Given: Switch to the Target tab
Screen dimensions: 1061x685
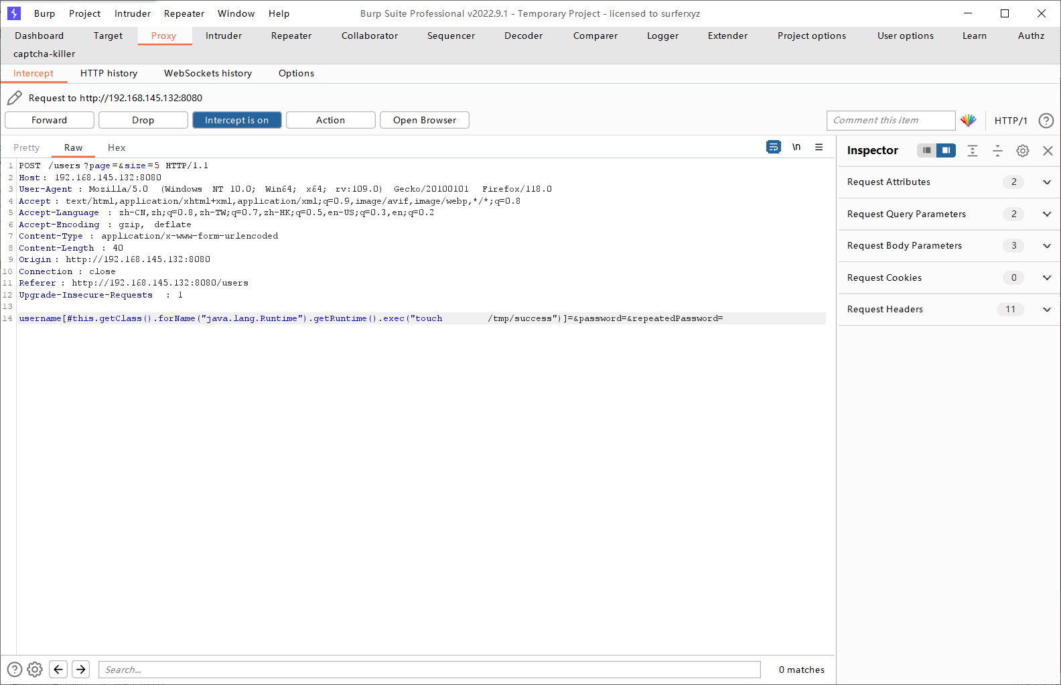Looking at the screenshot, I should coord(109,36).
